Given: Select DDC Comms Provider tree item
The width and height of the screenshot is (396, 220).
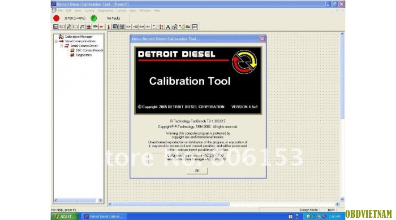Looking at the screenshot, I should (89, 50).
